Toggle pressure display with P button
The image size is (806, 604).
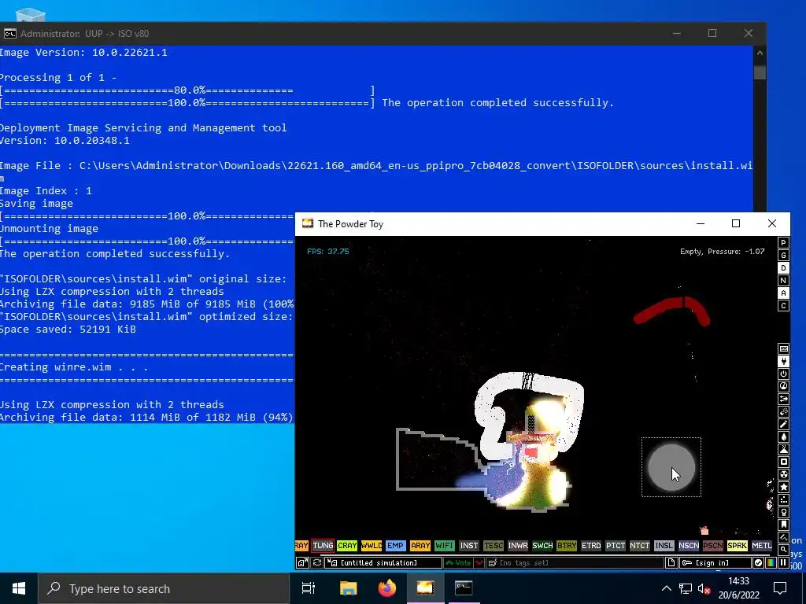(783, 243)
